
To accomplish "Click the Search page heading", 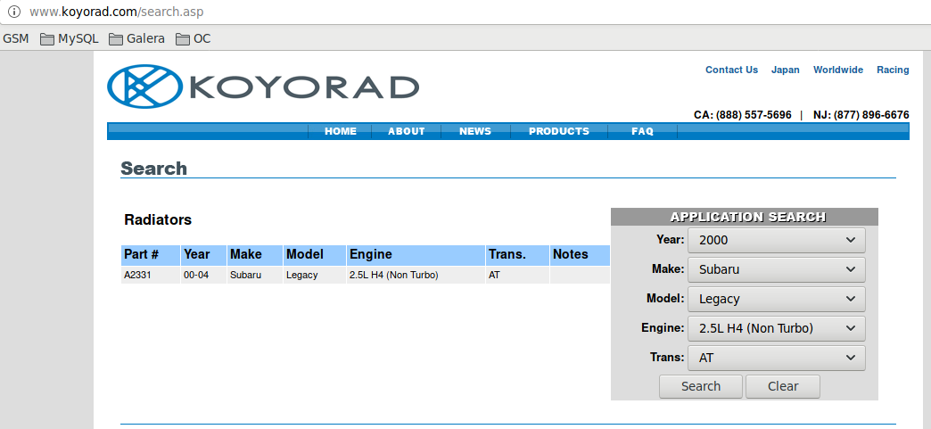I will [153, 169].
